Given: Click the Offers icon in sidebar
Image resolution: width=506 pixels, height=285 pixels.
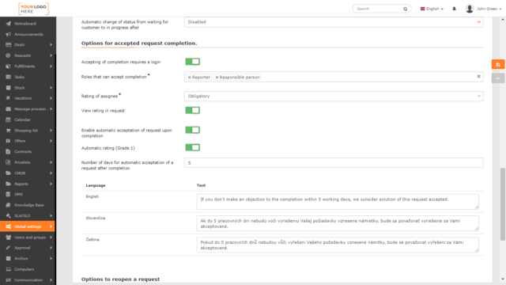Looking at the screenshot, I should pos(9,141).
